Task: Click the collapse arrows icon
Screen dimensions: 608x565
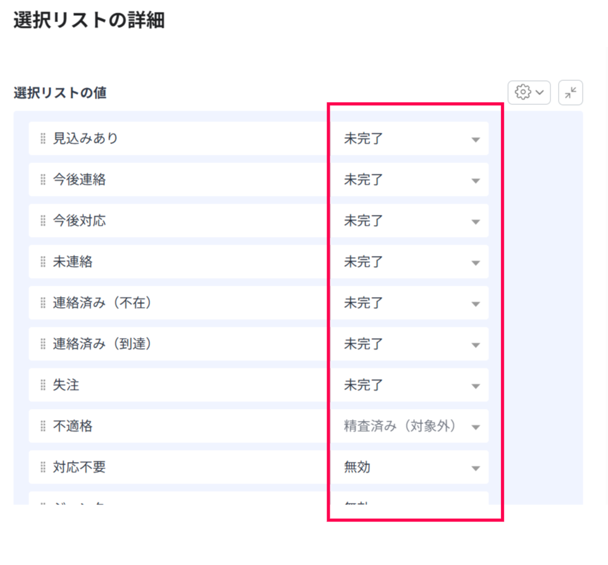Action: (570, 92)
